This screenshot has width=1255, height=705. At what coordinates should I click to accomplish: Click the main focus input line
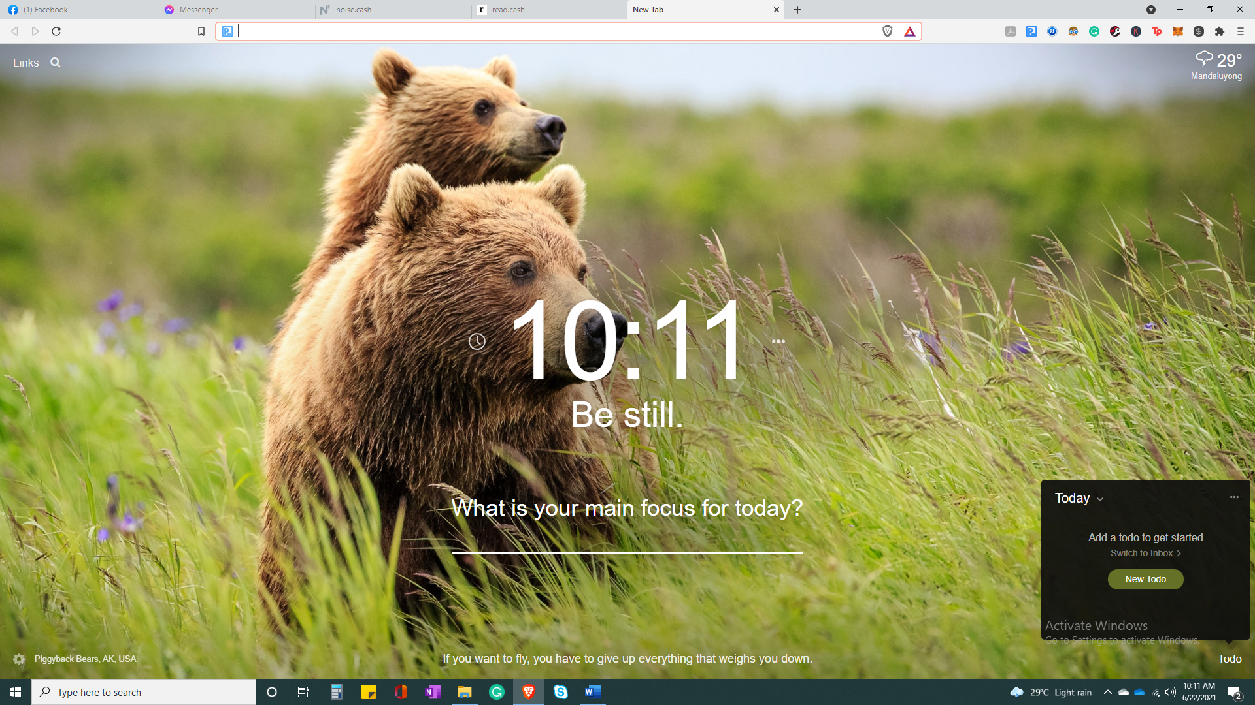[627, 539]
